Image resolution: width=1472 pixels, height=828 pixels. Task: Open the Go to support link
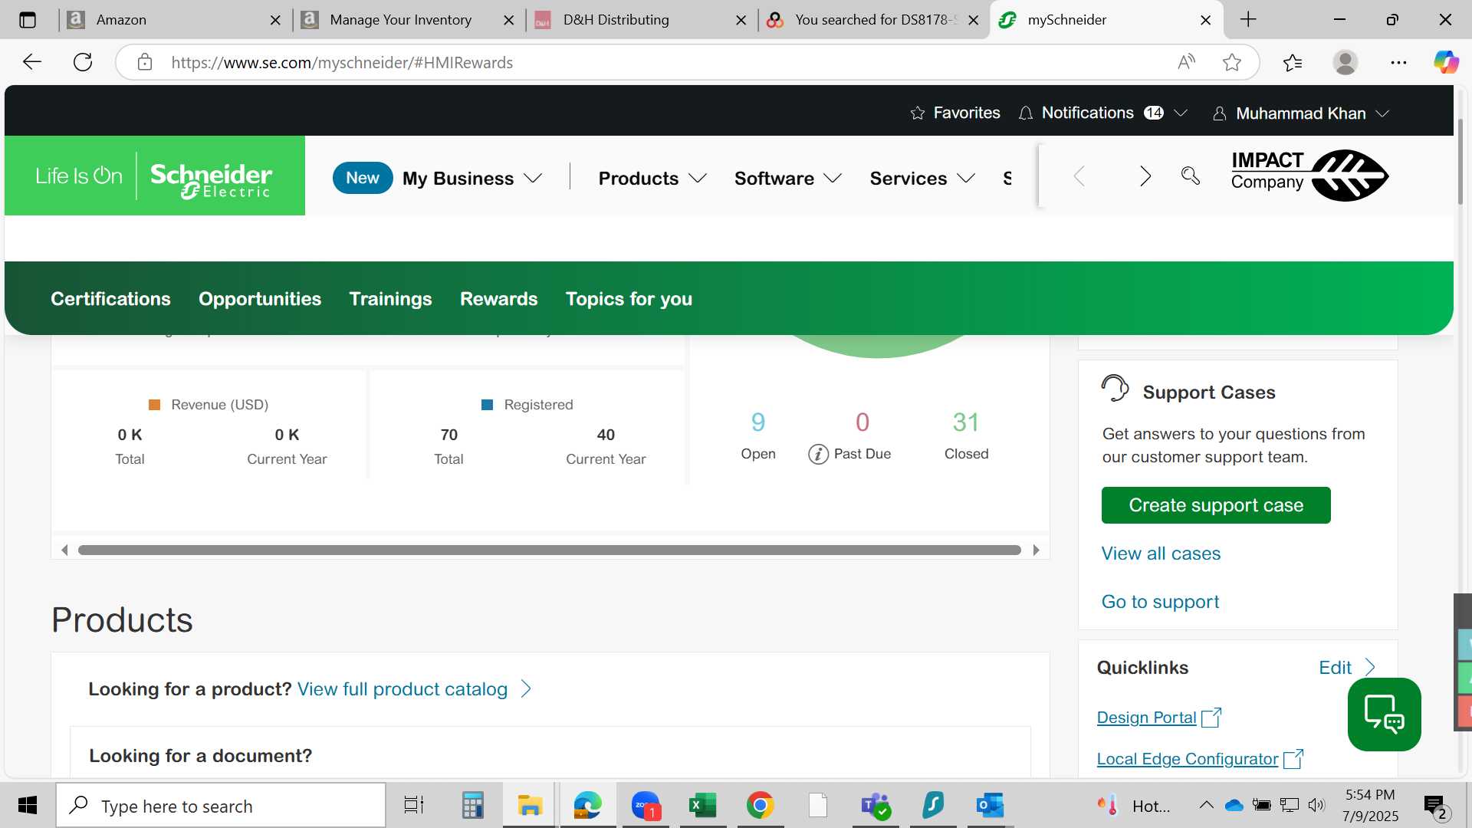[x=1160, y=602]
